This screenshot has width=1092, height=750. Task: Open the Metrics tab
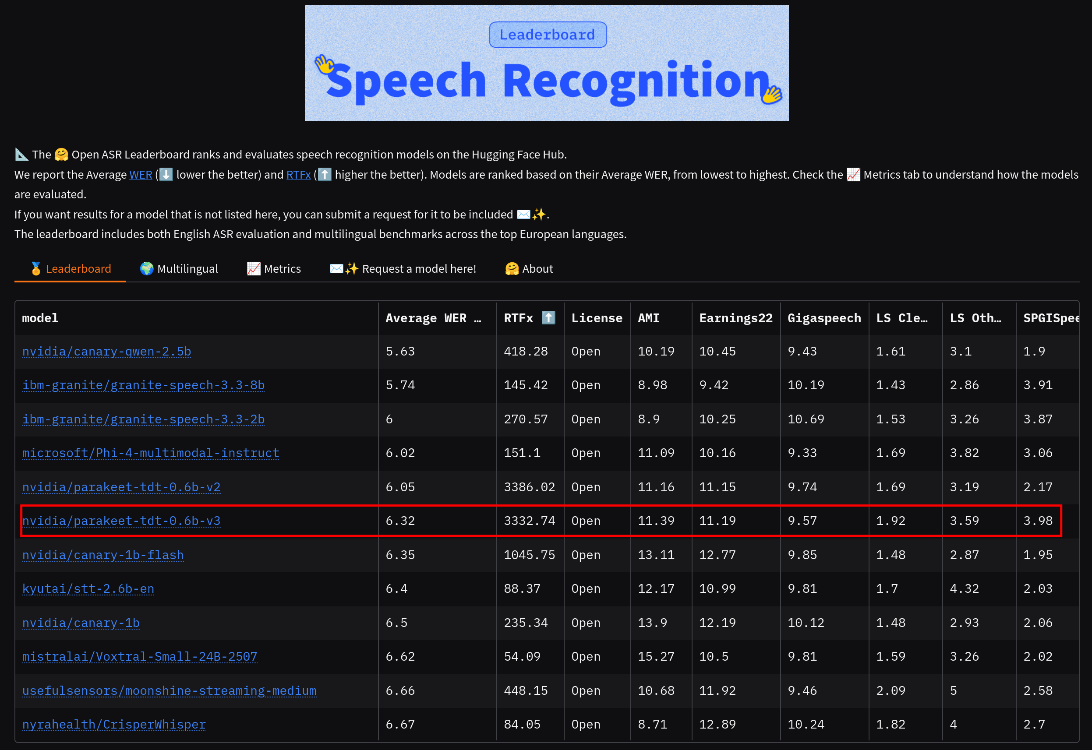(274, 269)
